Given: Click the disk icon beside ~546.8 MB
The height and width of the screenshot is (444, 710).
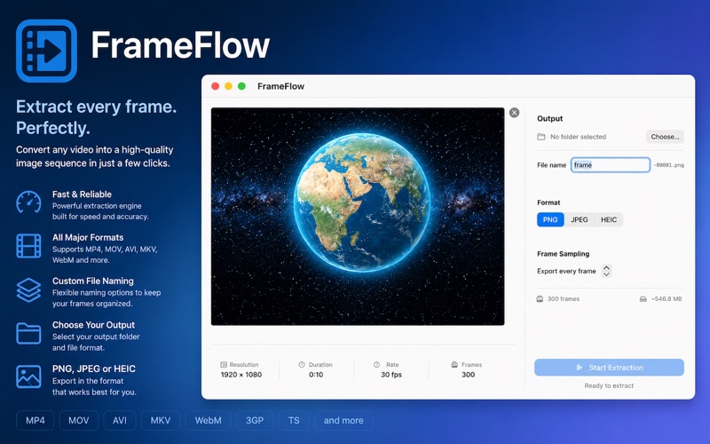Looking at the screenshot, I should 643,299.
